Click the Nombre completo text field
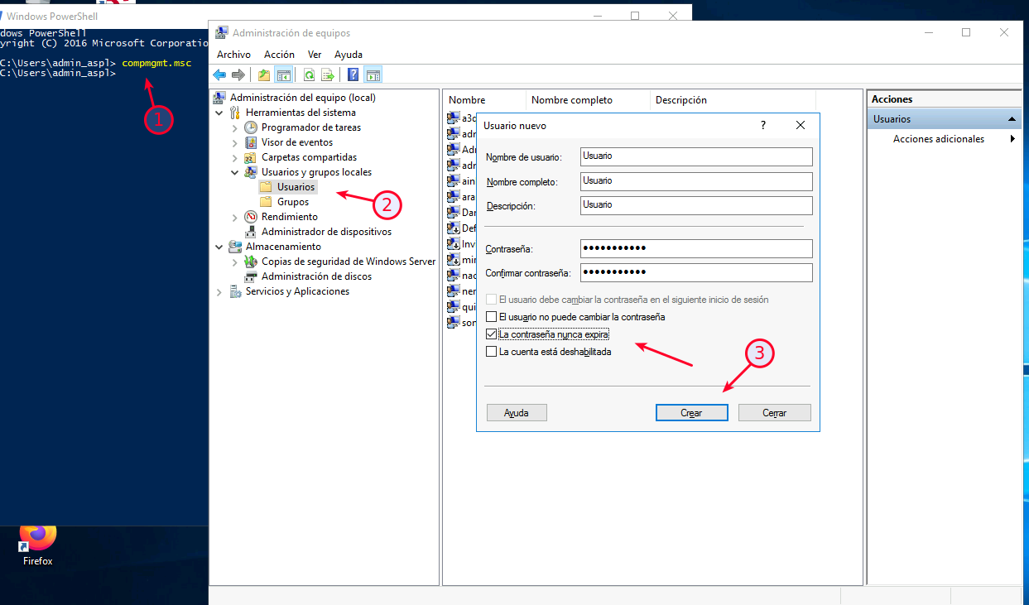 tap(695, 181)
